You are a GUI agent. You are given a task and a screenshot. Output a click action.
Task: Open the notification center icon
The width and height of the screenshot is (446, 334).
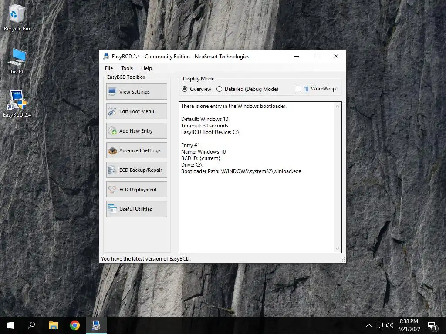(x=432, y=325)
